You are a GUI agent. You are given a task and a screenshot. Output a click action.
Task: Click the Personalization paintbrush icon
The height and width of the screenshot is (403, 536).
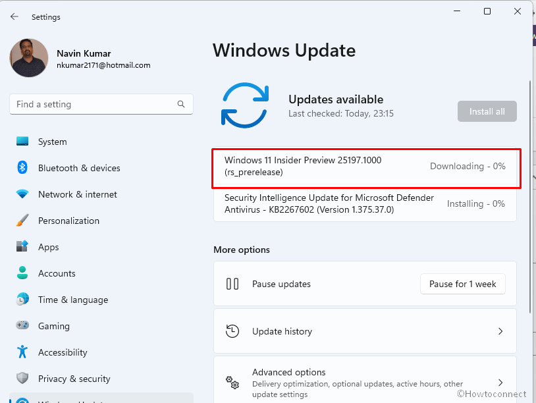(x=22, y=220)
